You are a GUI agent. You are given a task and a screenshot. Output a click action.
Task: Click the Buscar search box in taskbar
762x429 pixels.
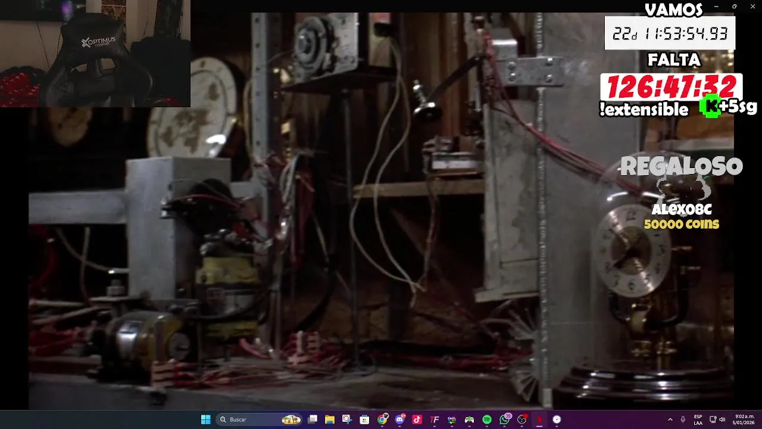pyautogui.click(x=259, y=419)
